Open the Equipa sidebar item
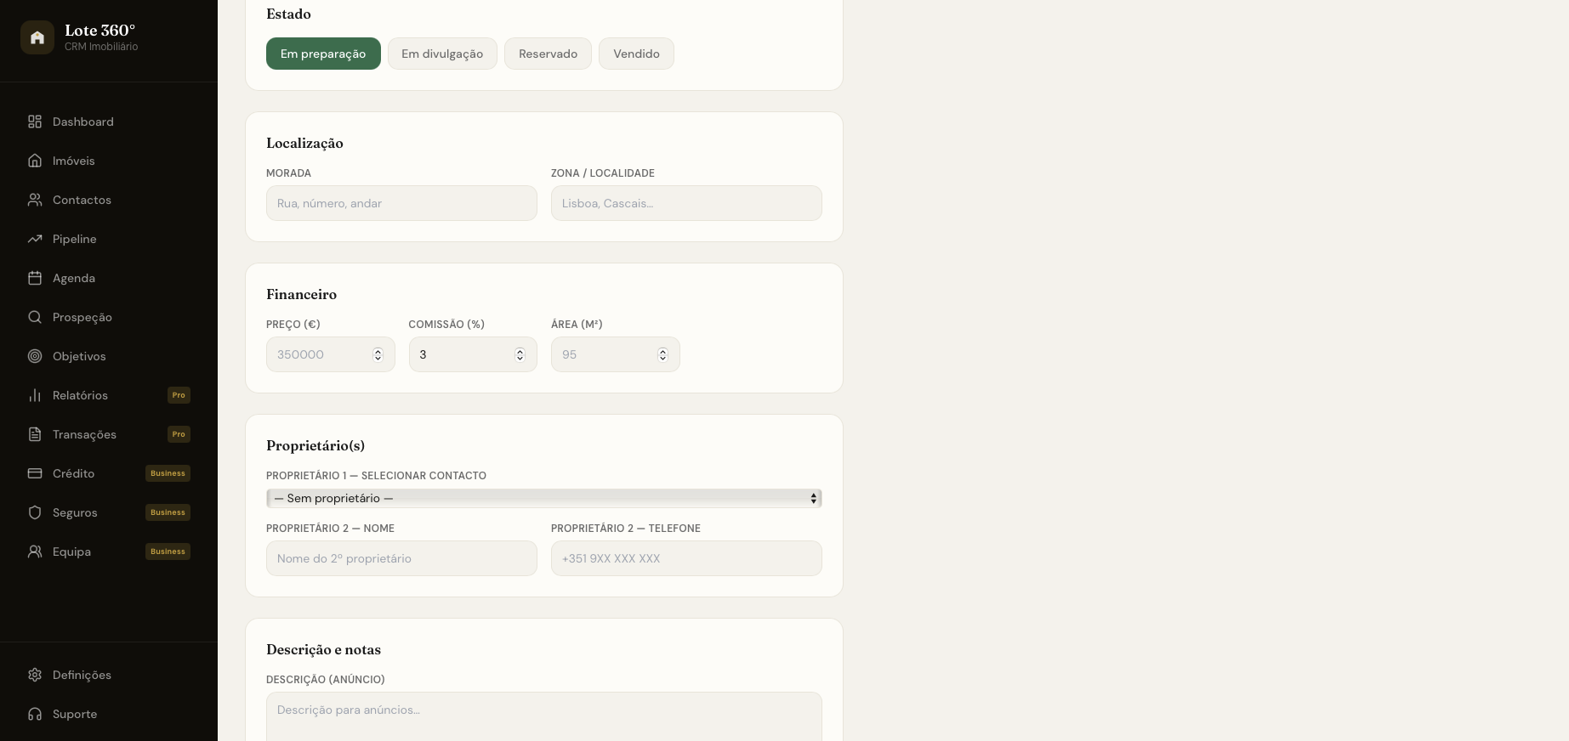1569x741 pixels. (109, 552)
